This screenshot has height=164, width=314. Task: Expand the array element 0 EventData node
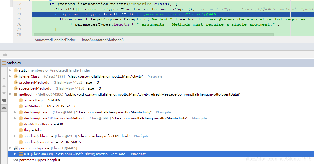[15, 154]
